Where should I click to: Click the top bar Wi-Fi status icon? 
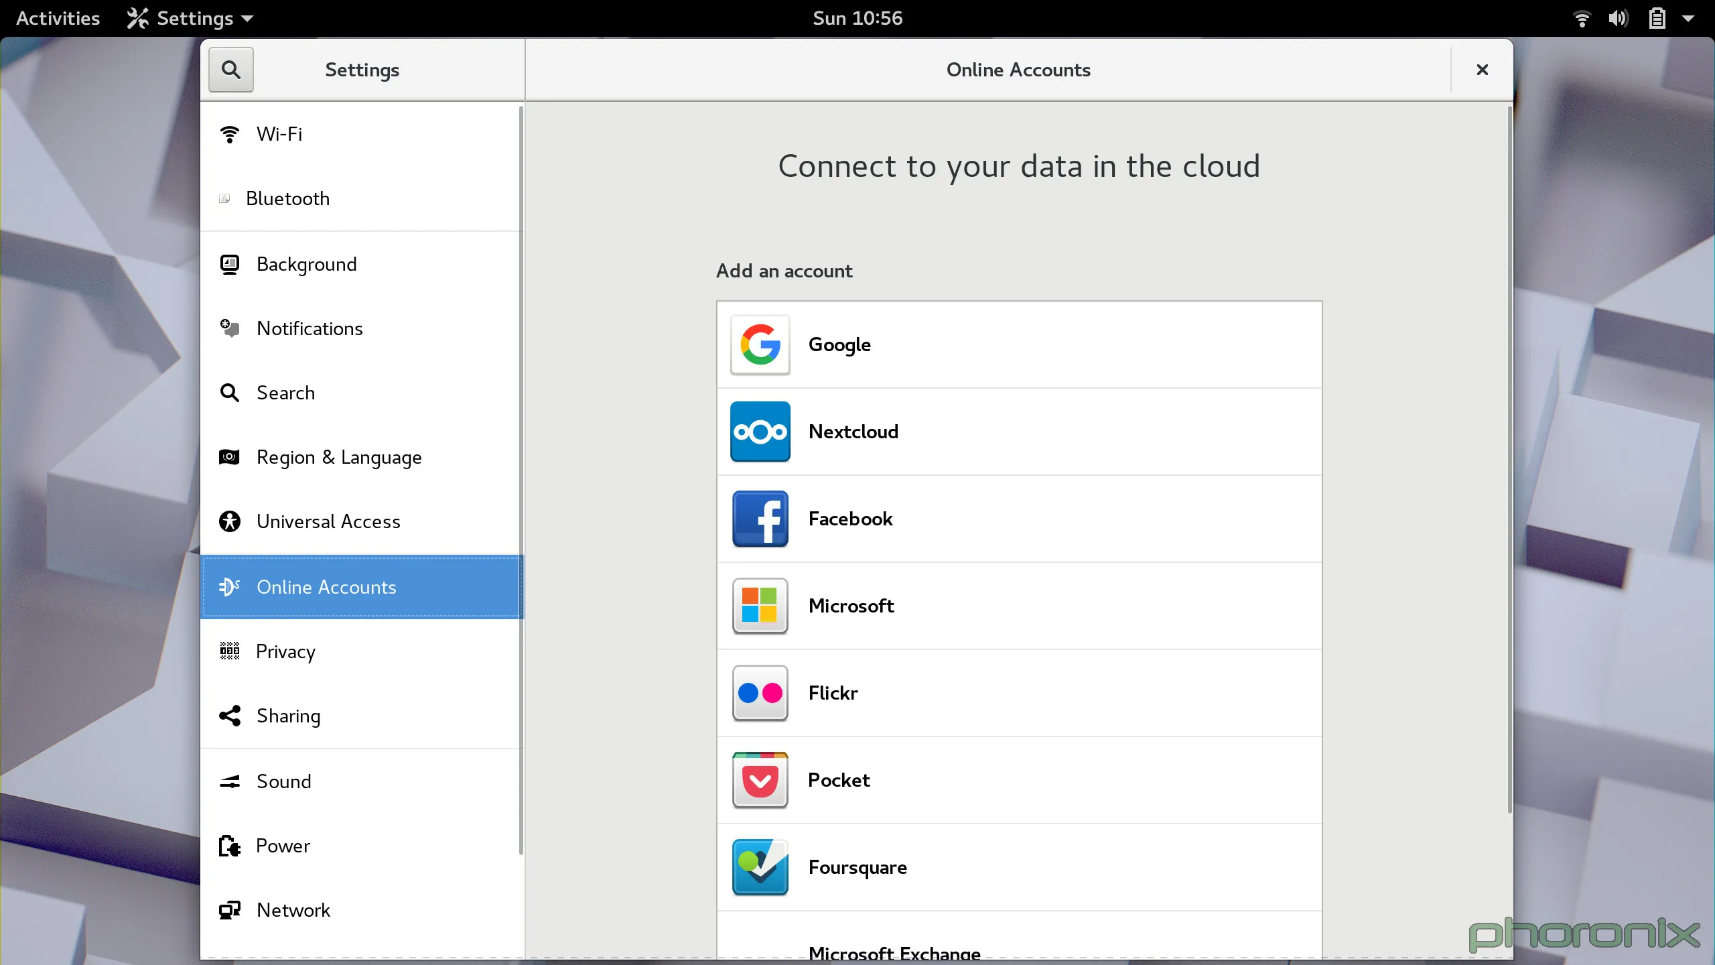(1582, 18)
